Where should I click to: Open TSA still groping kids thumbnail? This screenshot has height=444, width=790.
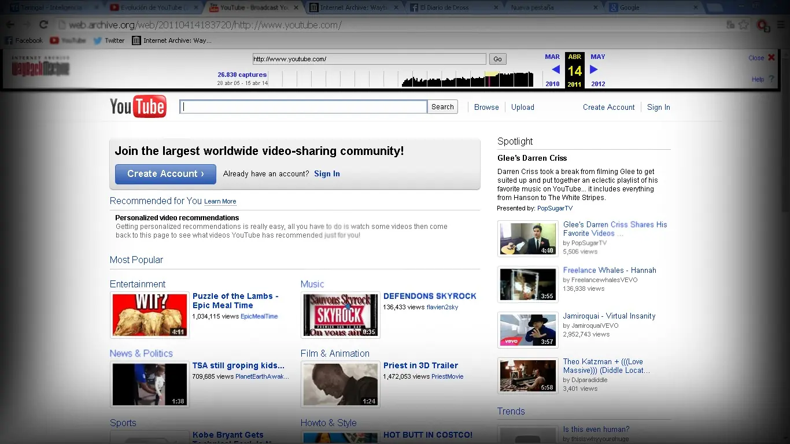click(x=150, y=384)
